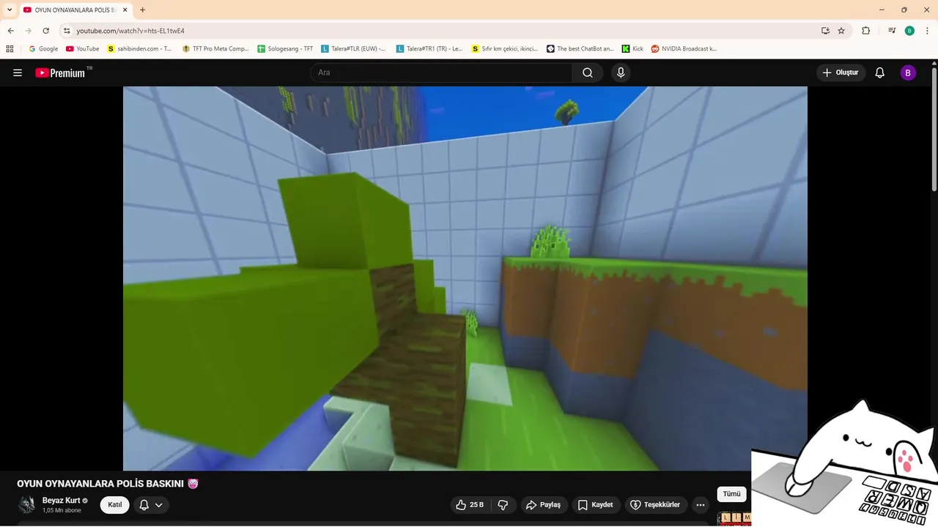Image resolution: width=938 pixels, height=527 pixels.
Task: Select the OYUN OYNAYANLARA POLİS BASKINI tab
Action: [x=75, y=10]
